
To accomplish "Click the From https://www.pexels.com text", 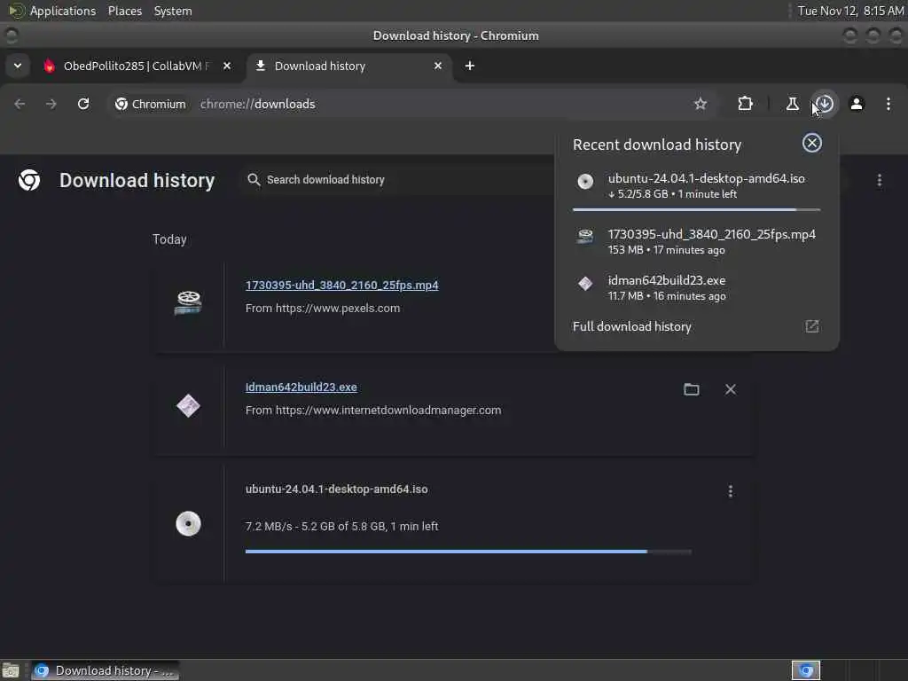I will (x=323, y=309).
